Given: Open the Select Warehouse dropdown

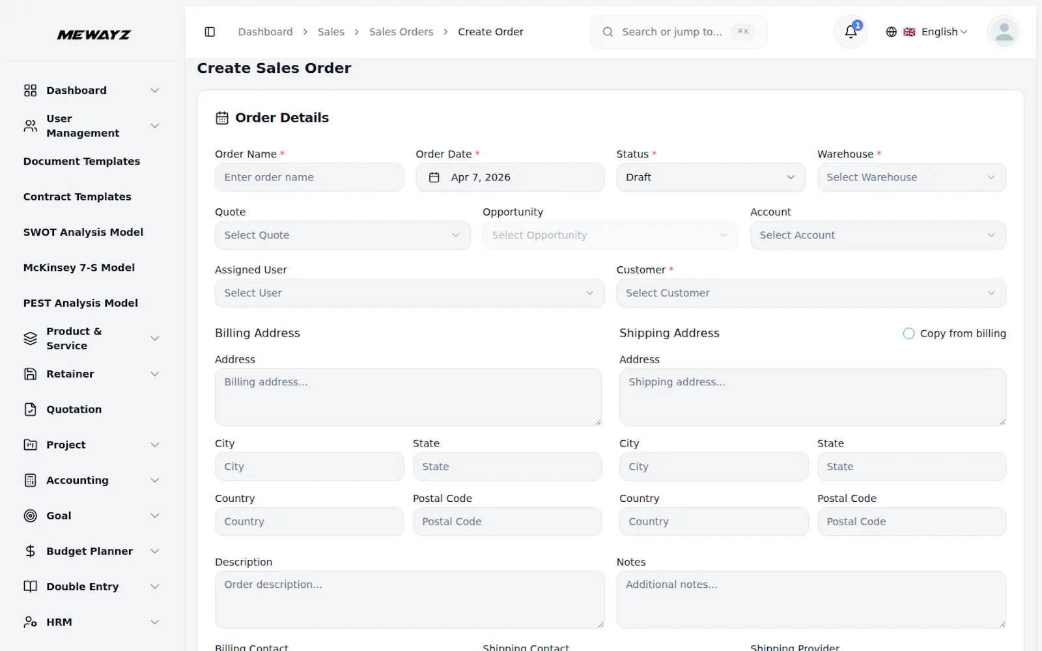Looking at the screenshot, I should tap(911, 177).
